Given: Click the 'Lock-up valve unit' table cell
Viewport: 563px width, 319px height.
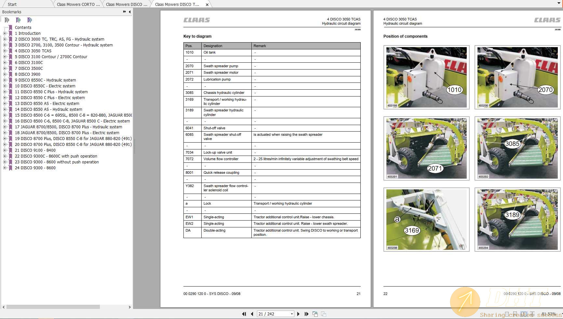Looking at the screenshot, I should coord(226,152).
